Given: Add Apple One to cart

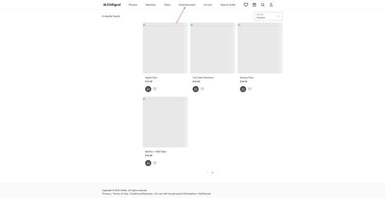Looking at the screenshot, I should (x=148, y=89).
